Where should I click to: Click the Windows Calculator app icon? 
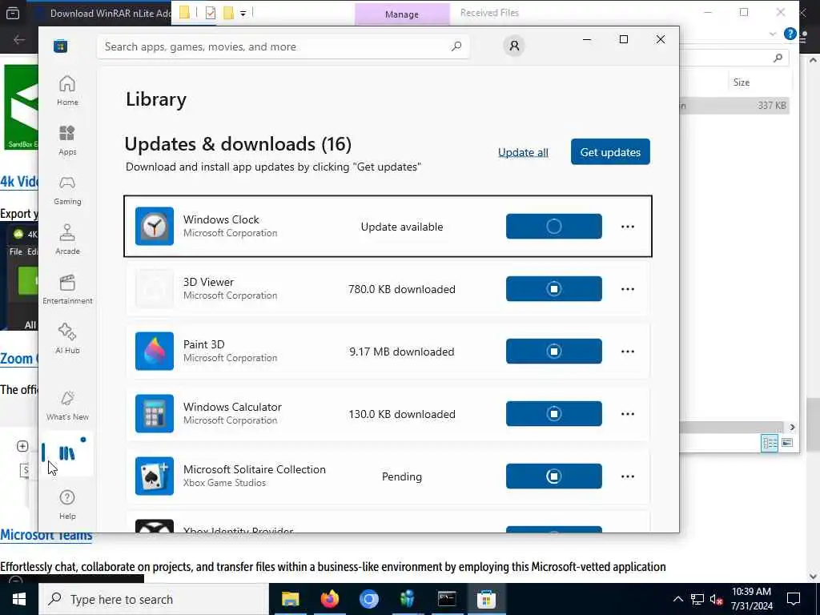pos(155,414)
